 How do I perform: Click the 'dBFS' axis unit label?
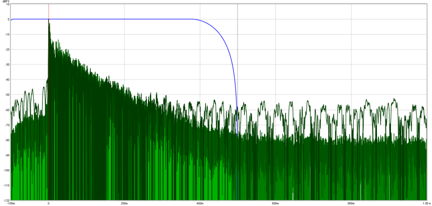tap(5, 2)
